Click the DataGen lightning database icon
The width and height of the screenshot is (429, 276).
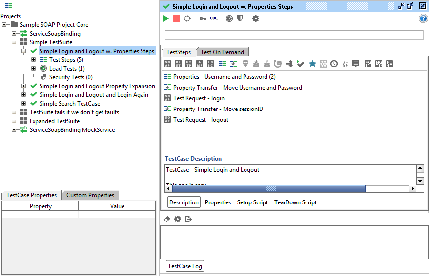[267, 64]
